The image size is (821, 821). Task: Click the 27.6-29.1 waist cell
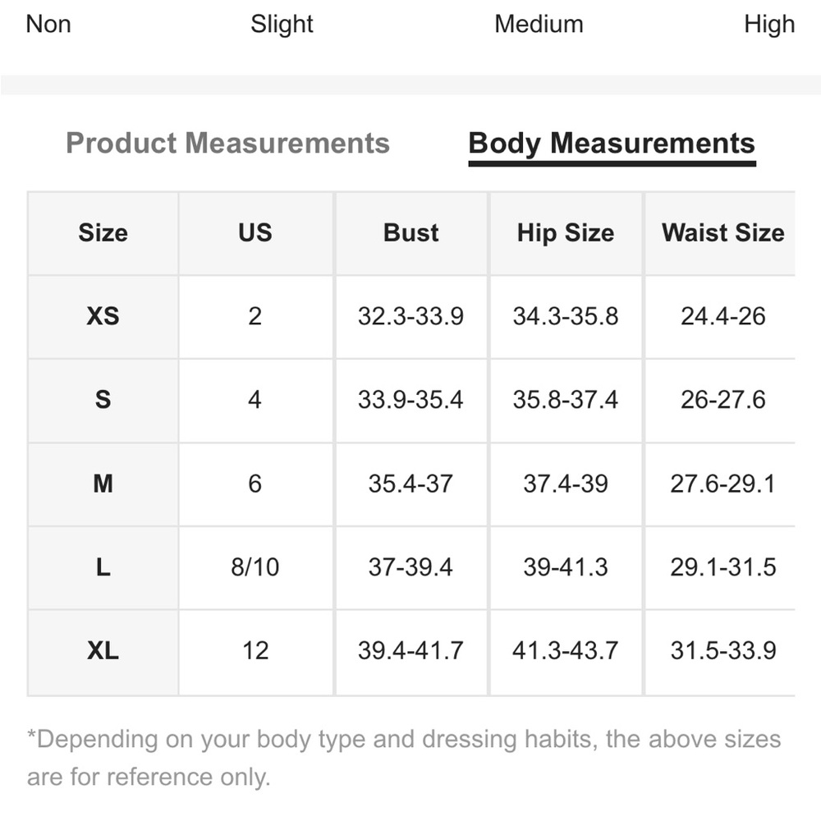(x=723, y=484)
